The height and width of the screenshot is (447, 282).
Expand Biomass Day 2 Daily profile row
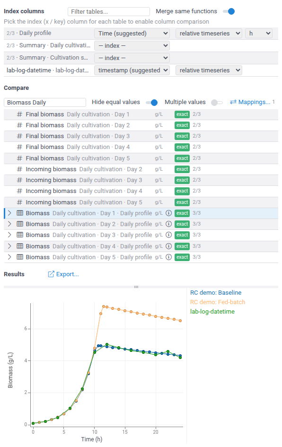coord(9,224)
